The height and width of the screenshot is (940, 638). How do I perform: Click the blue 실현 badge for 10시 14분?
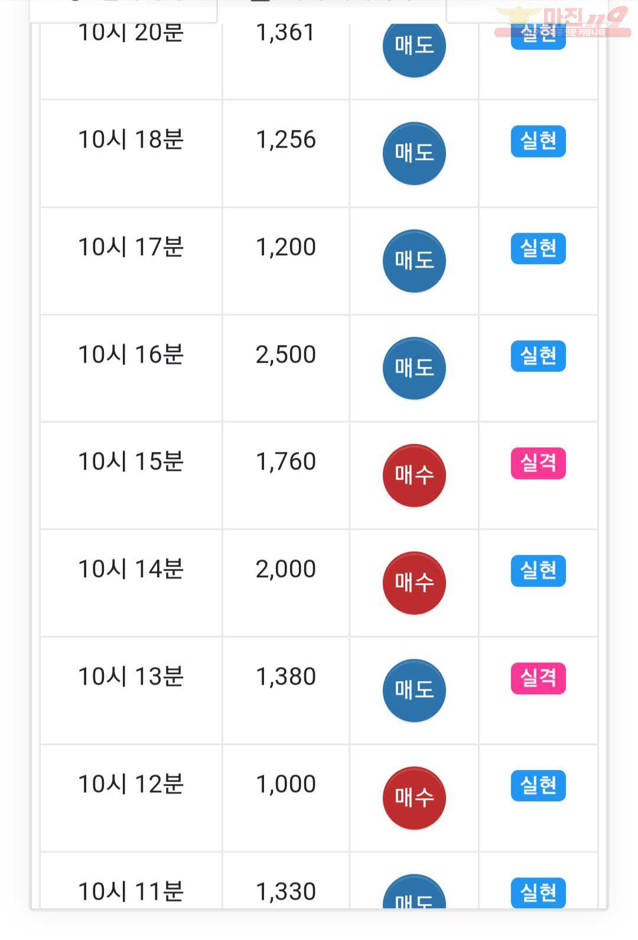pos(538,571)
